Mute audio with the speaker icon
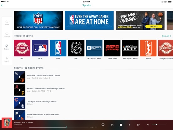Viewport: 173px width, 130px height. (x=148, y=125)
